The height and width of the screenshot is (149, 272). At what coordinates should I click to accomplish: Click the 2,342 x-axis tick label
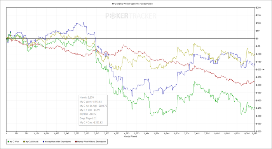pos(66,134)
